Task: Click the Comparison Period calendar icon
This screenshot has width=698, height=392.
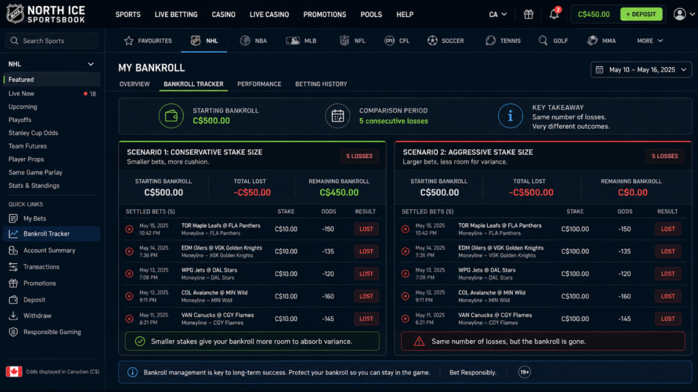Action: (x=337, y=116)
